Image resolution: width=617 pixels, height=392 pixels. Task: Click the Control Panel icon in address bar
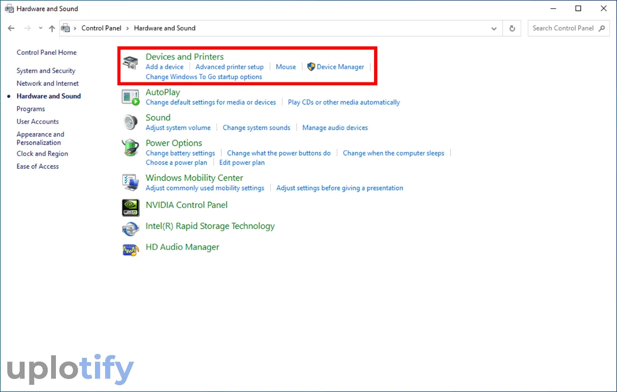pos(66,28)
